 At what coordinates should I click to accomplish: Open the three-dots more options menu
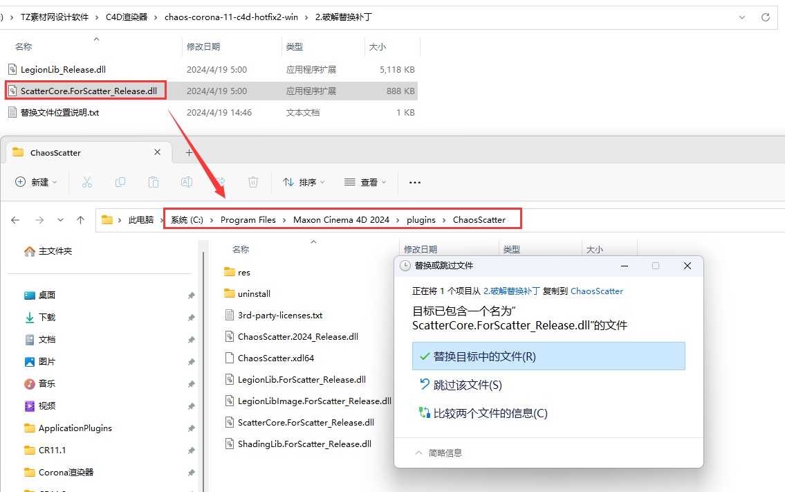click(414, 183)
